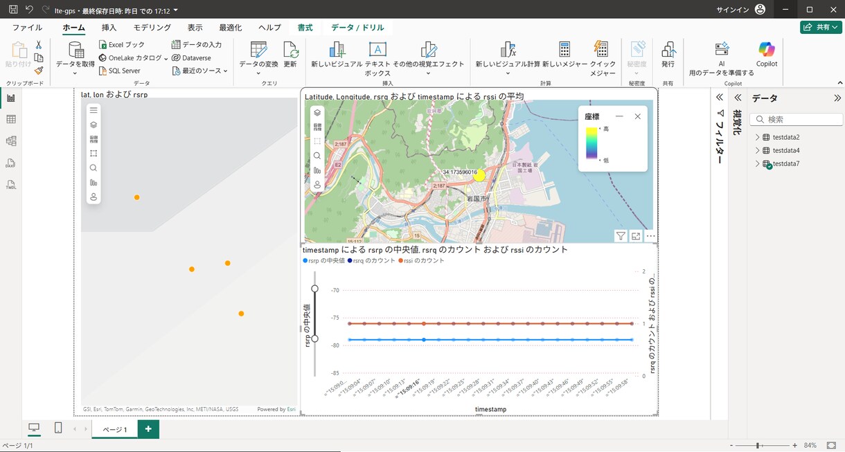Open Dataverse connector
This screenshot has height=452, width=845.
click(191, 58)
